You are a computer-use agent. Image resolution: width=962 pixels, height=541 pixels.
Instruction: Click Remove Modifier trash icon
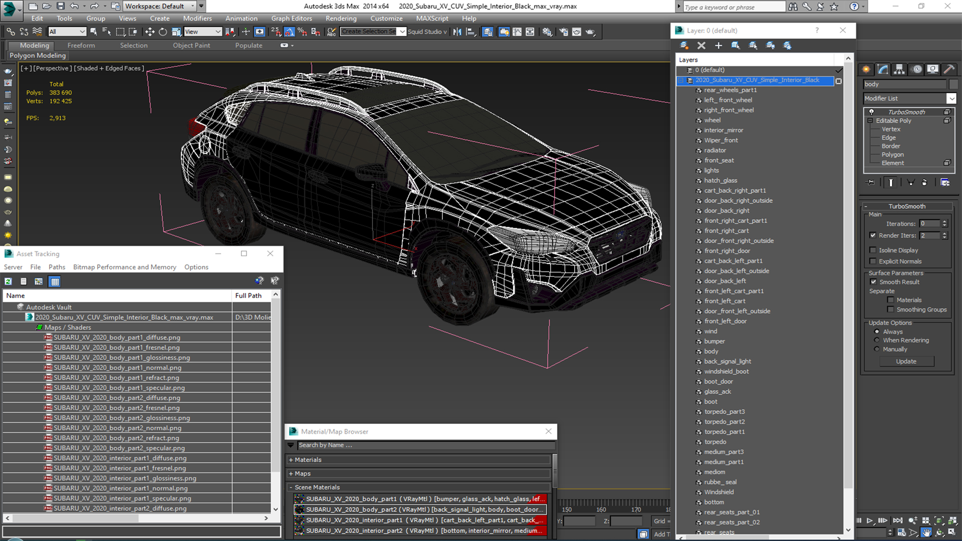[924, 183]
